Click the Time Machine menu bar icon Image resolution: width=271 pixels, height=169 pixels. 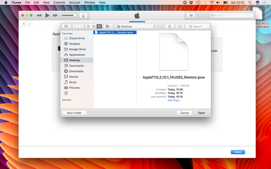pos(198,2)
